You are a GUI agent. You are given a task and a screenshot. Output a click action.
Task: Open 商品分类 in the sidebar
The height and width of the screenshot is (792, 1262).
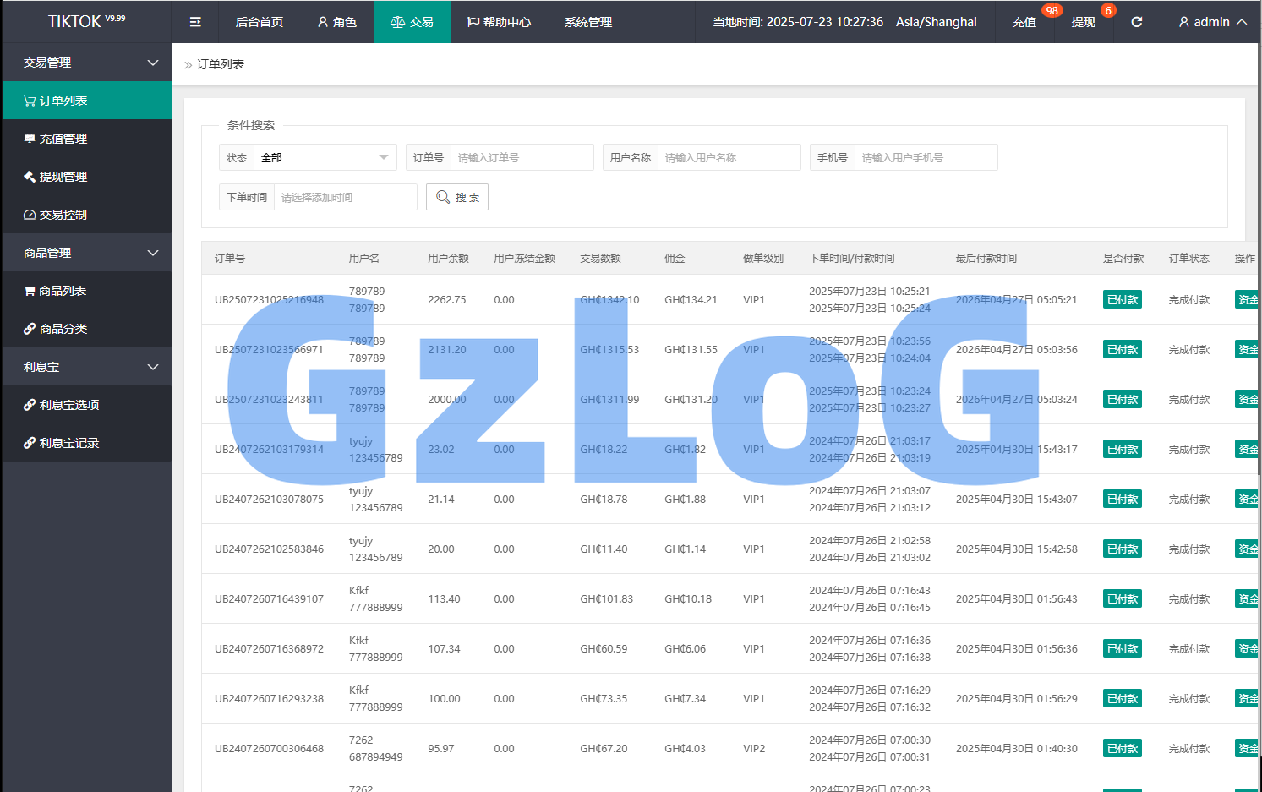86,329
